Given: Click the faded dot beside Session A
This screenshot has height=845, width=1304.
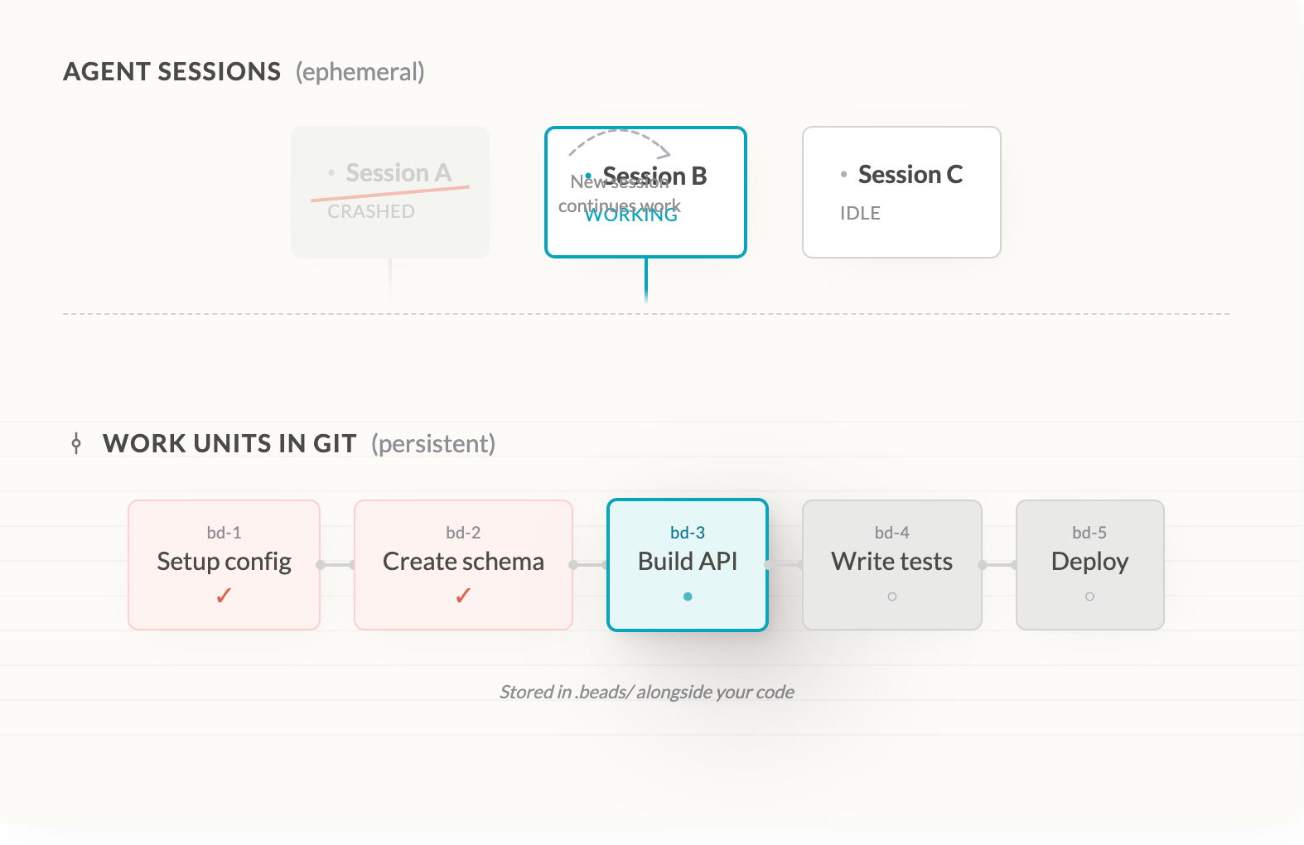Looking at the screenshot, I should [331, 173].
